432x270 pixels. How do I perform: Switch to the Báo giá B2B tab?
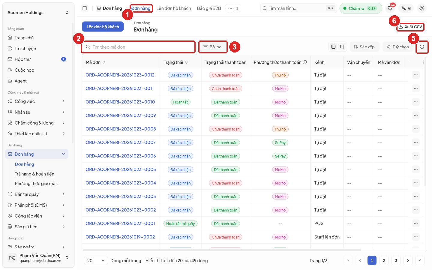tap(209, 8)
